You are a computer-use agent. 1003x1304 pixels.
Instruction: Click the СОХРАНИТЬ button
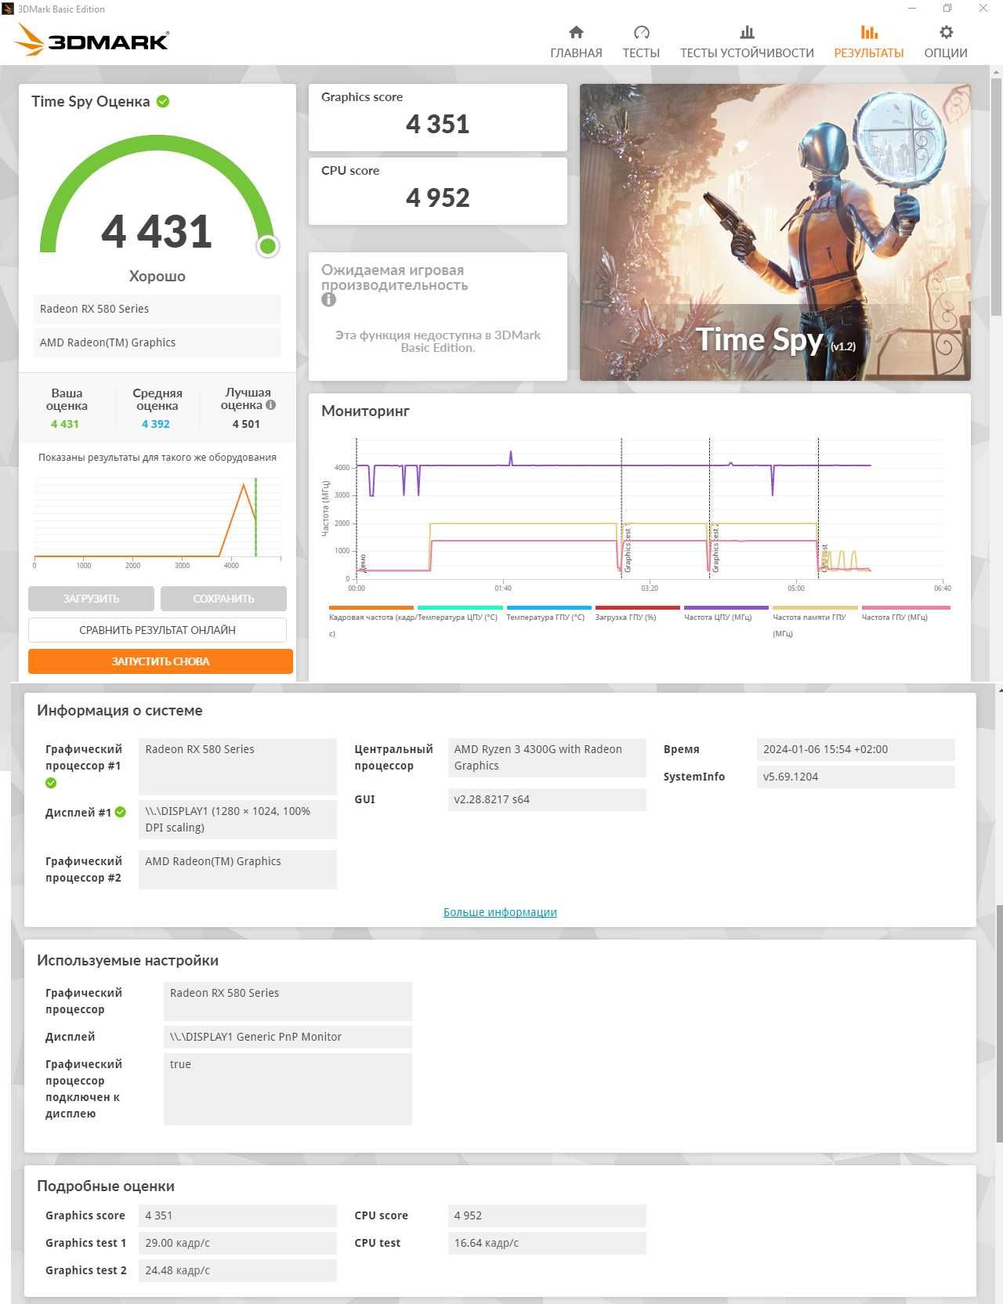tap(223, 599)
